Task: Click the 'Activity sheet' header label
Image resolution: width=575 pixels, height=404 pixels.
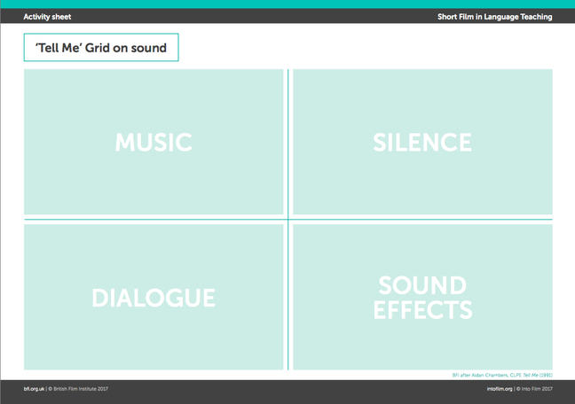Action: coord(47,17)
